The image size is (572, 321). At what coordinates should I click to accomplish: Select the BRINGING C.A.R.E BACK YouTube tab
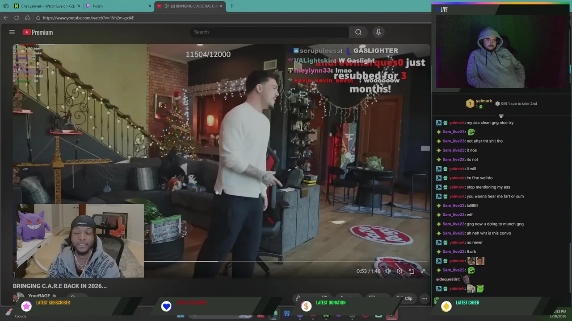[190, 6]
